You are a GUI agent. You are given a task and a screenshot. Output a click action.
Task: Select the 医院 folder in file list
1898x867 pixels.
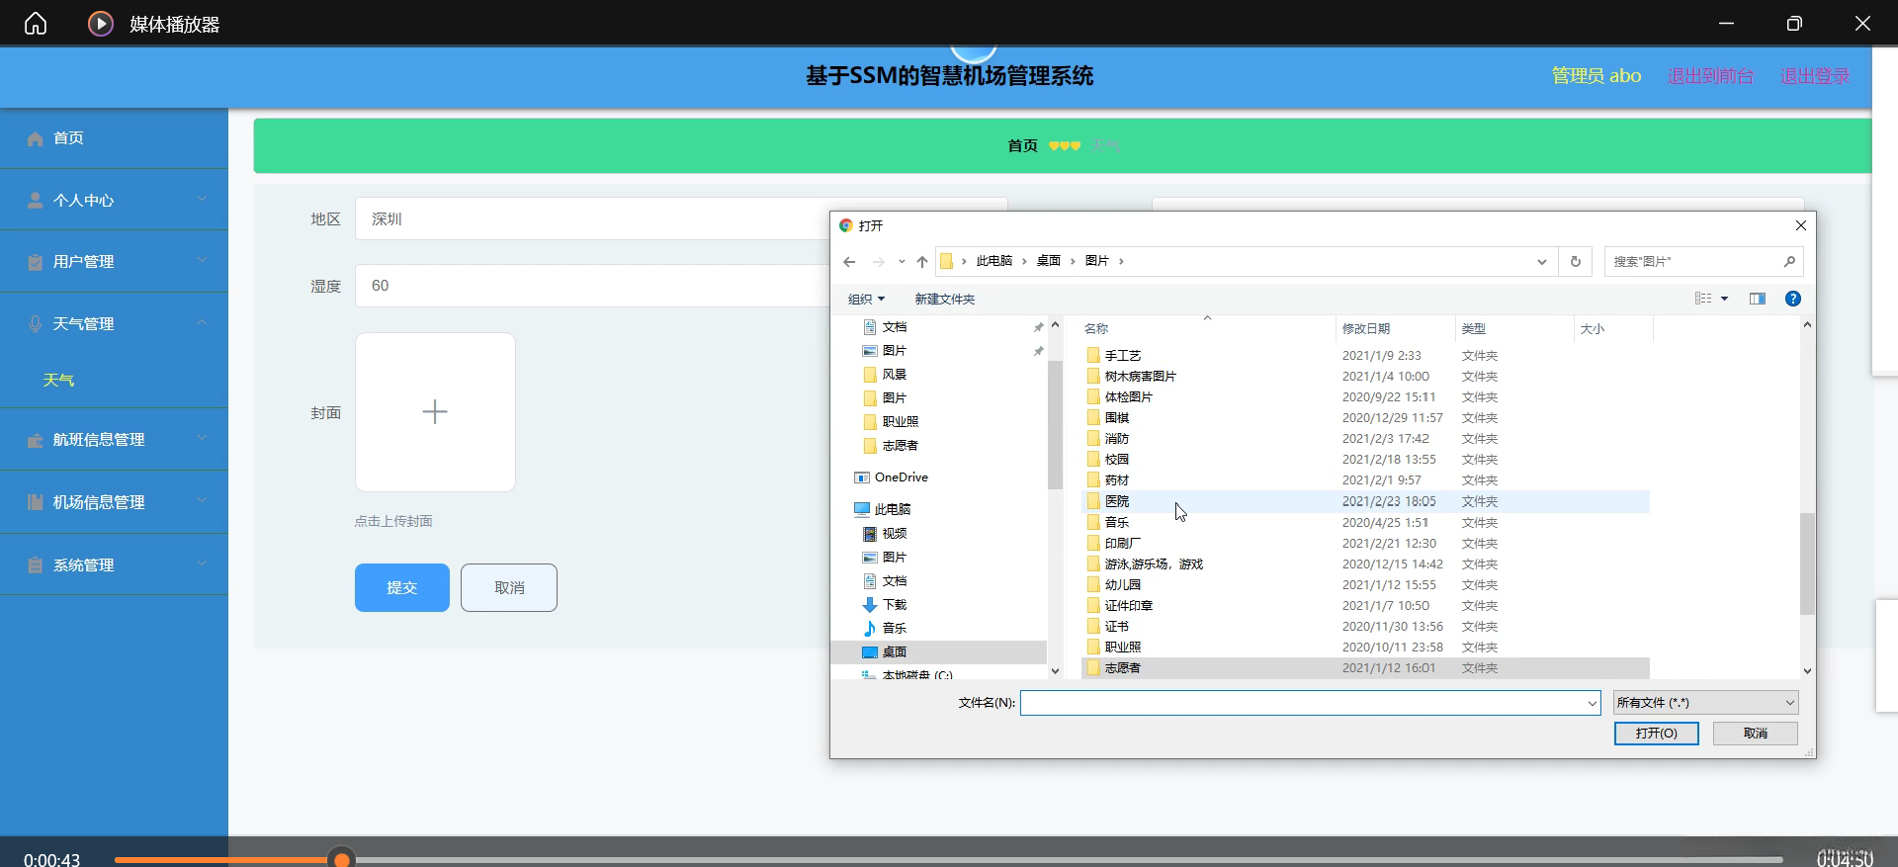coord(1366,501)
